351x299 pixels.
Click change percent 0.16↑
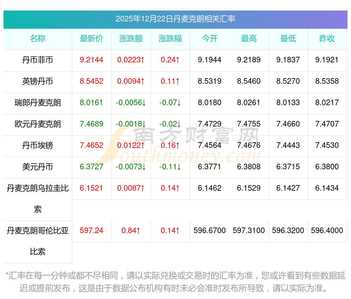pyautogui.click(x=170, y=145)
